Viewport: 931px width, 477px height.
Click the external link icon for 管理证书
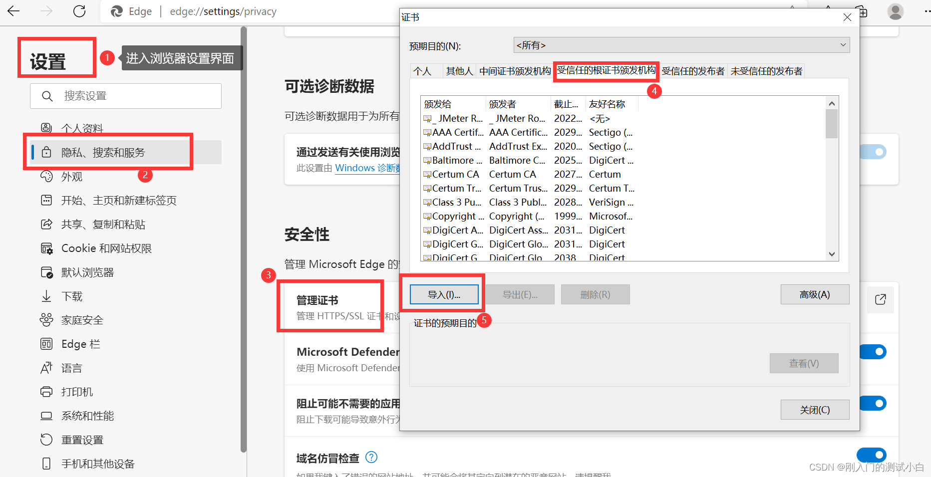[880, 299]
